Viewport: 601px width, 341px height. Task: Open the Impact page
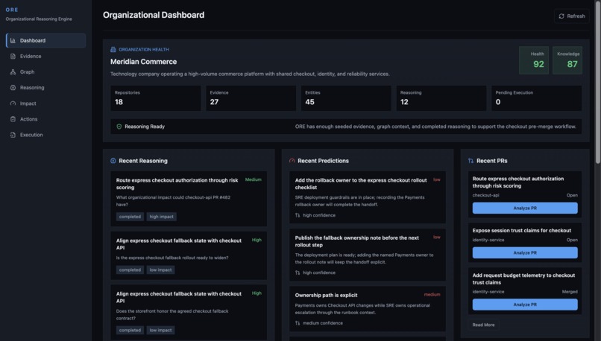click(45, 103)
